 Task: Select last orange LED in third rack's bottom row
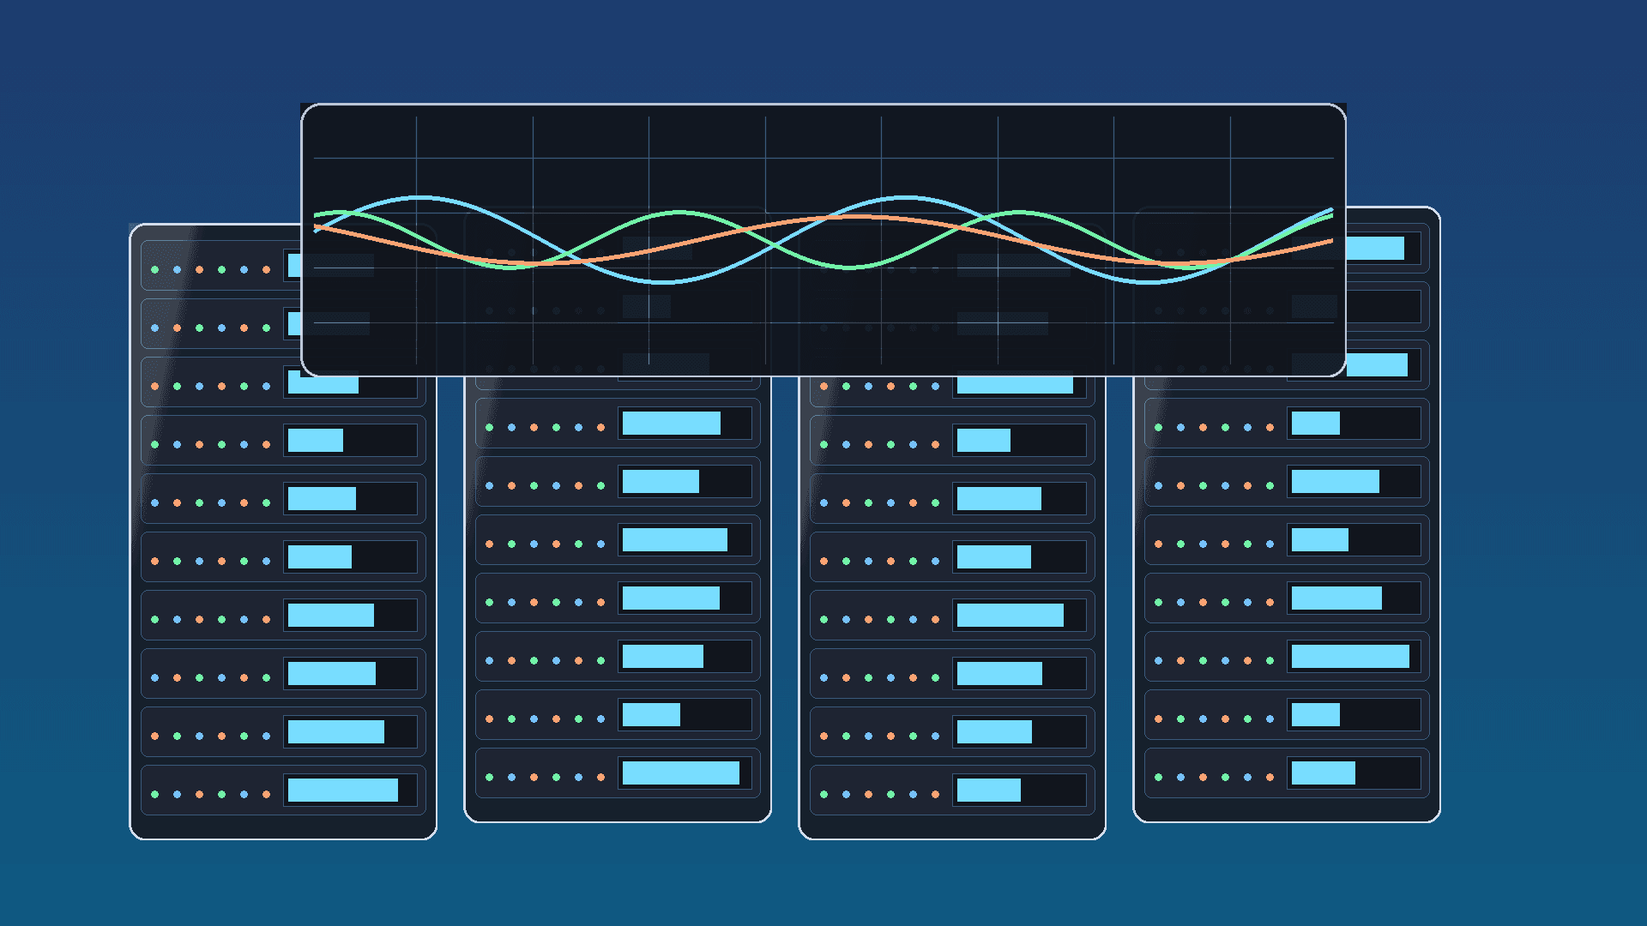click(x=935, y=794)
